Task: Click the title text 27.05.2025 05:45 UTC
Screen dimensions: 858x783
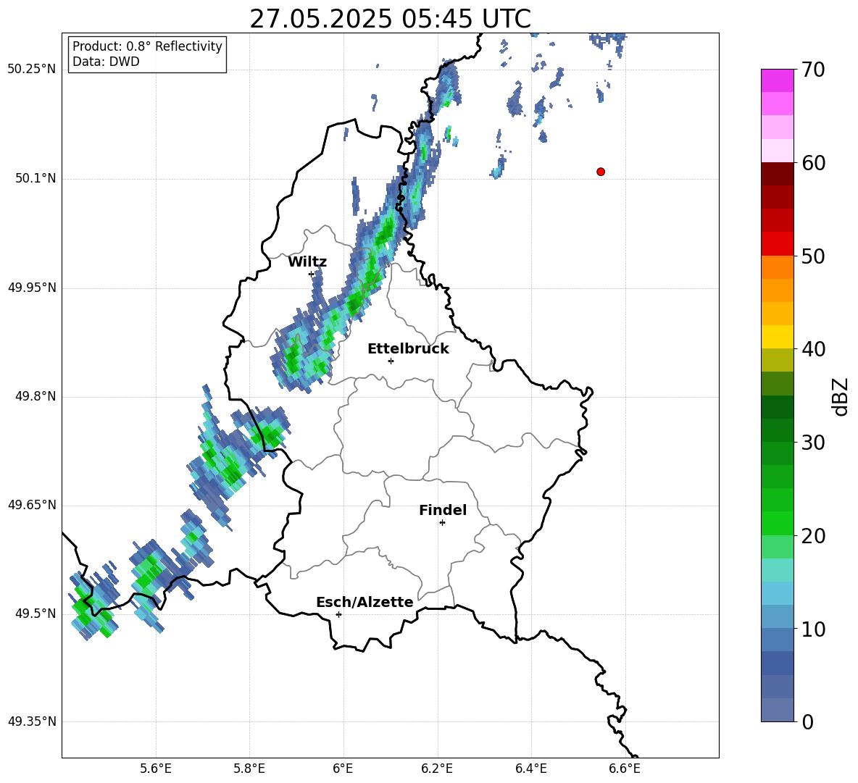Action: [x=390, y=19]
